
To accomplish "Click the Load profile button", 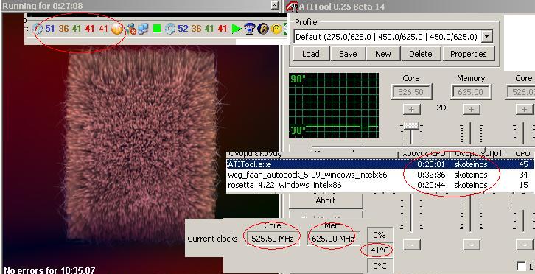I will click(x=311, y=54).
